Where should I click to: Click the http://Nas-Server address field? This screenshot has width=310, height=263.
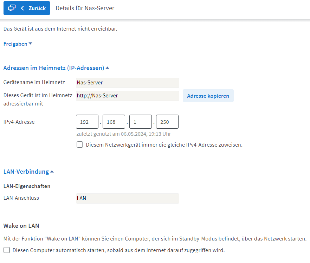[x=128, y=96]
